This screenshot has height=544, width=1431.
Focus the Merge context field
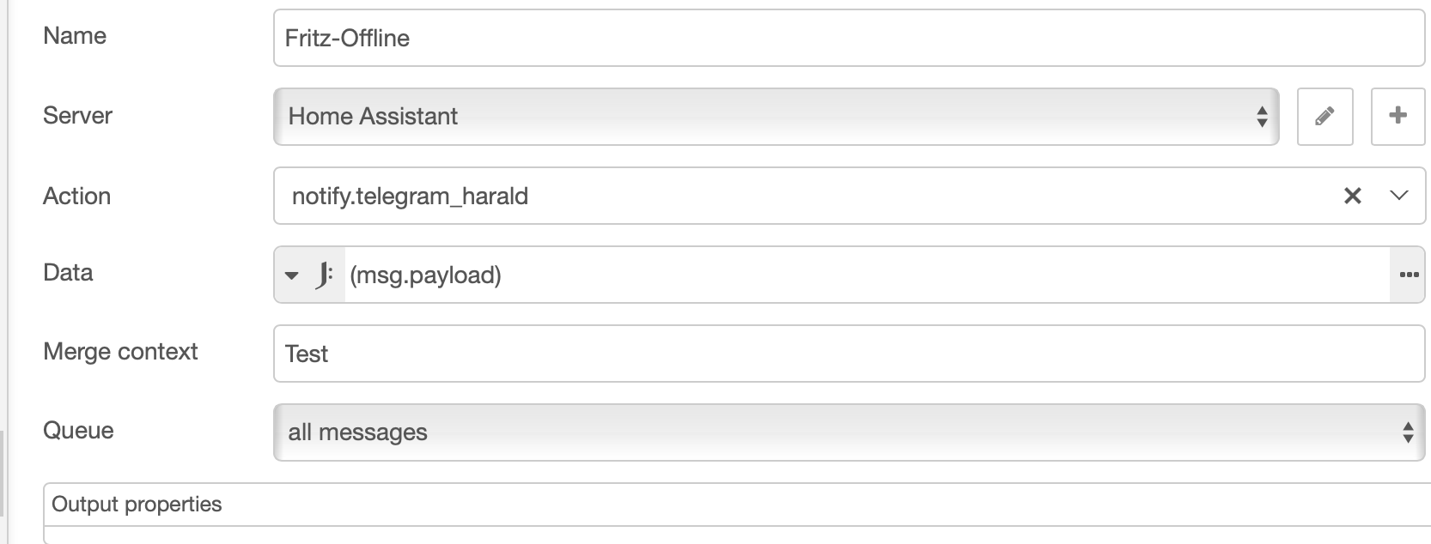coord(848,354)
